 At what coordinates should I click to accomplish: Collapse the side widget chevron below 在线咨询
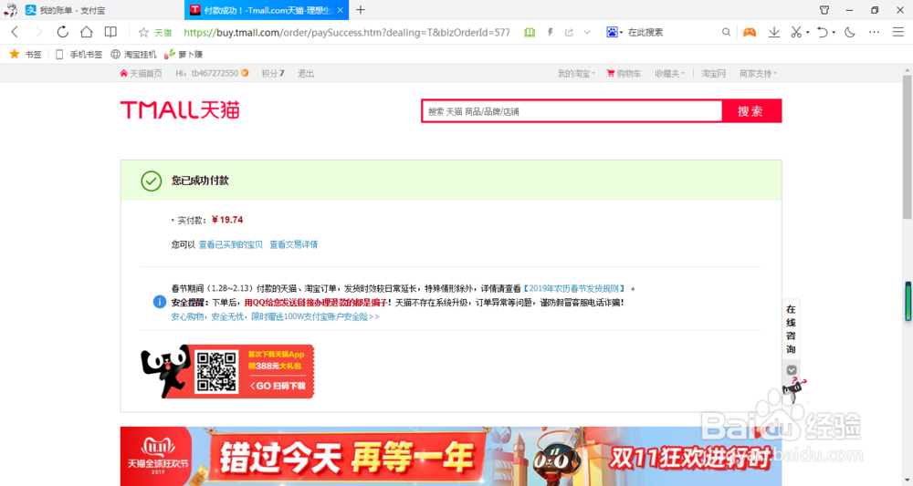pyautogui.click(x=792, y=369)
